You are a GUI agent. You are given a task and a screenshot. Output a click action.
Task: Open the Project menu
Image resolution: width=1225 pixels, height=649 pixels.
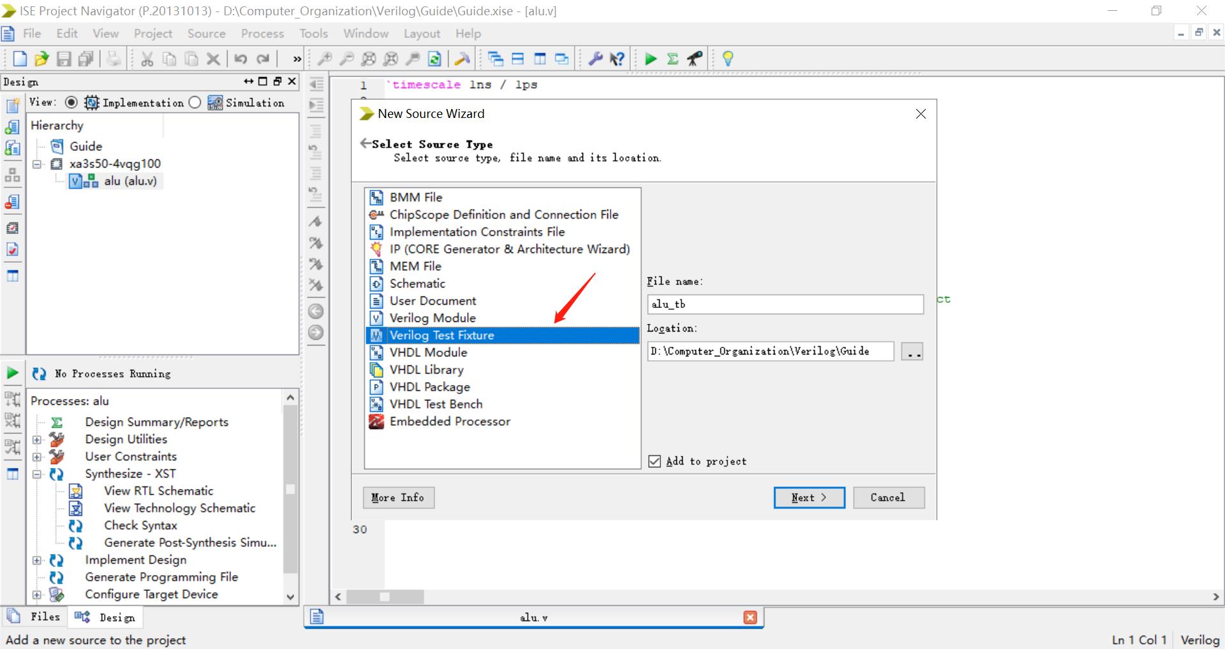tap(153, 33)
